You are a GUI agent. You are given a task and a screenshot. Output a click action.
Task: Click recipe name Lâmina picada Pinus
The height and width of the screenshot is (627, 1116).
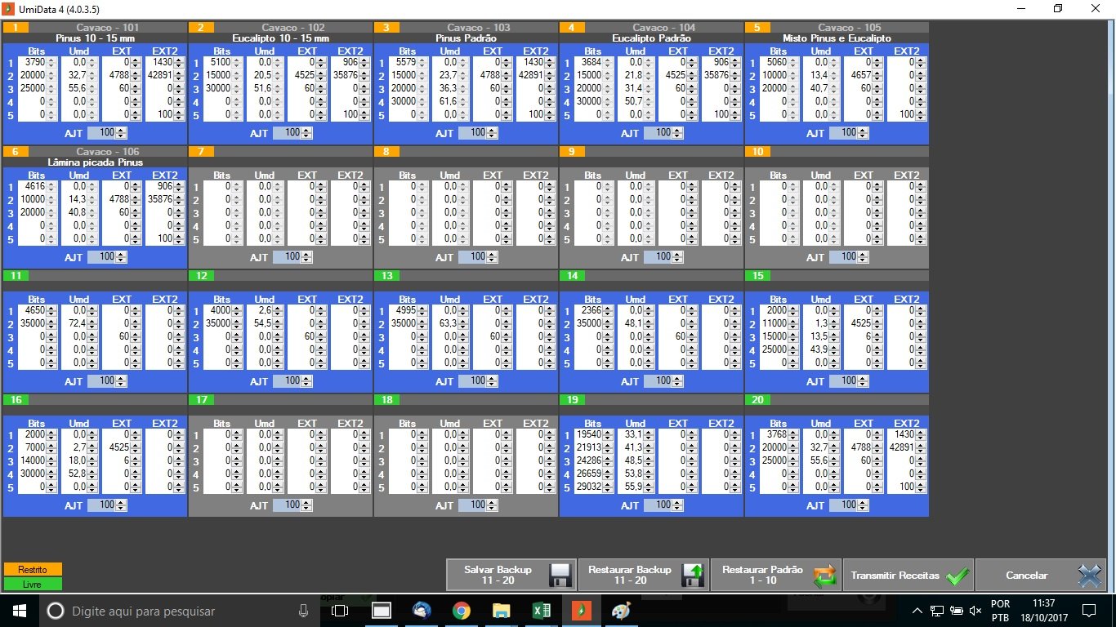(96, 162)
